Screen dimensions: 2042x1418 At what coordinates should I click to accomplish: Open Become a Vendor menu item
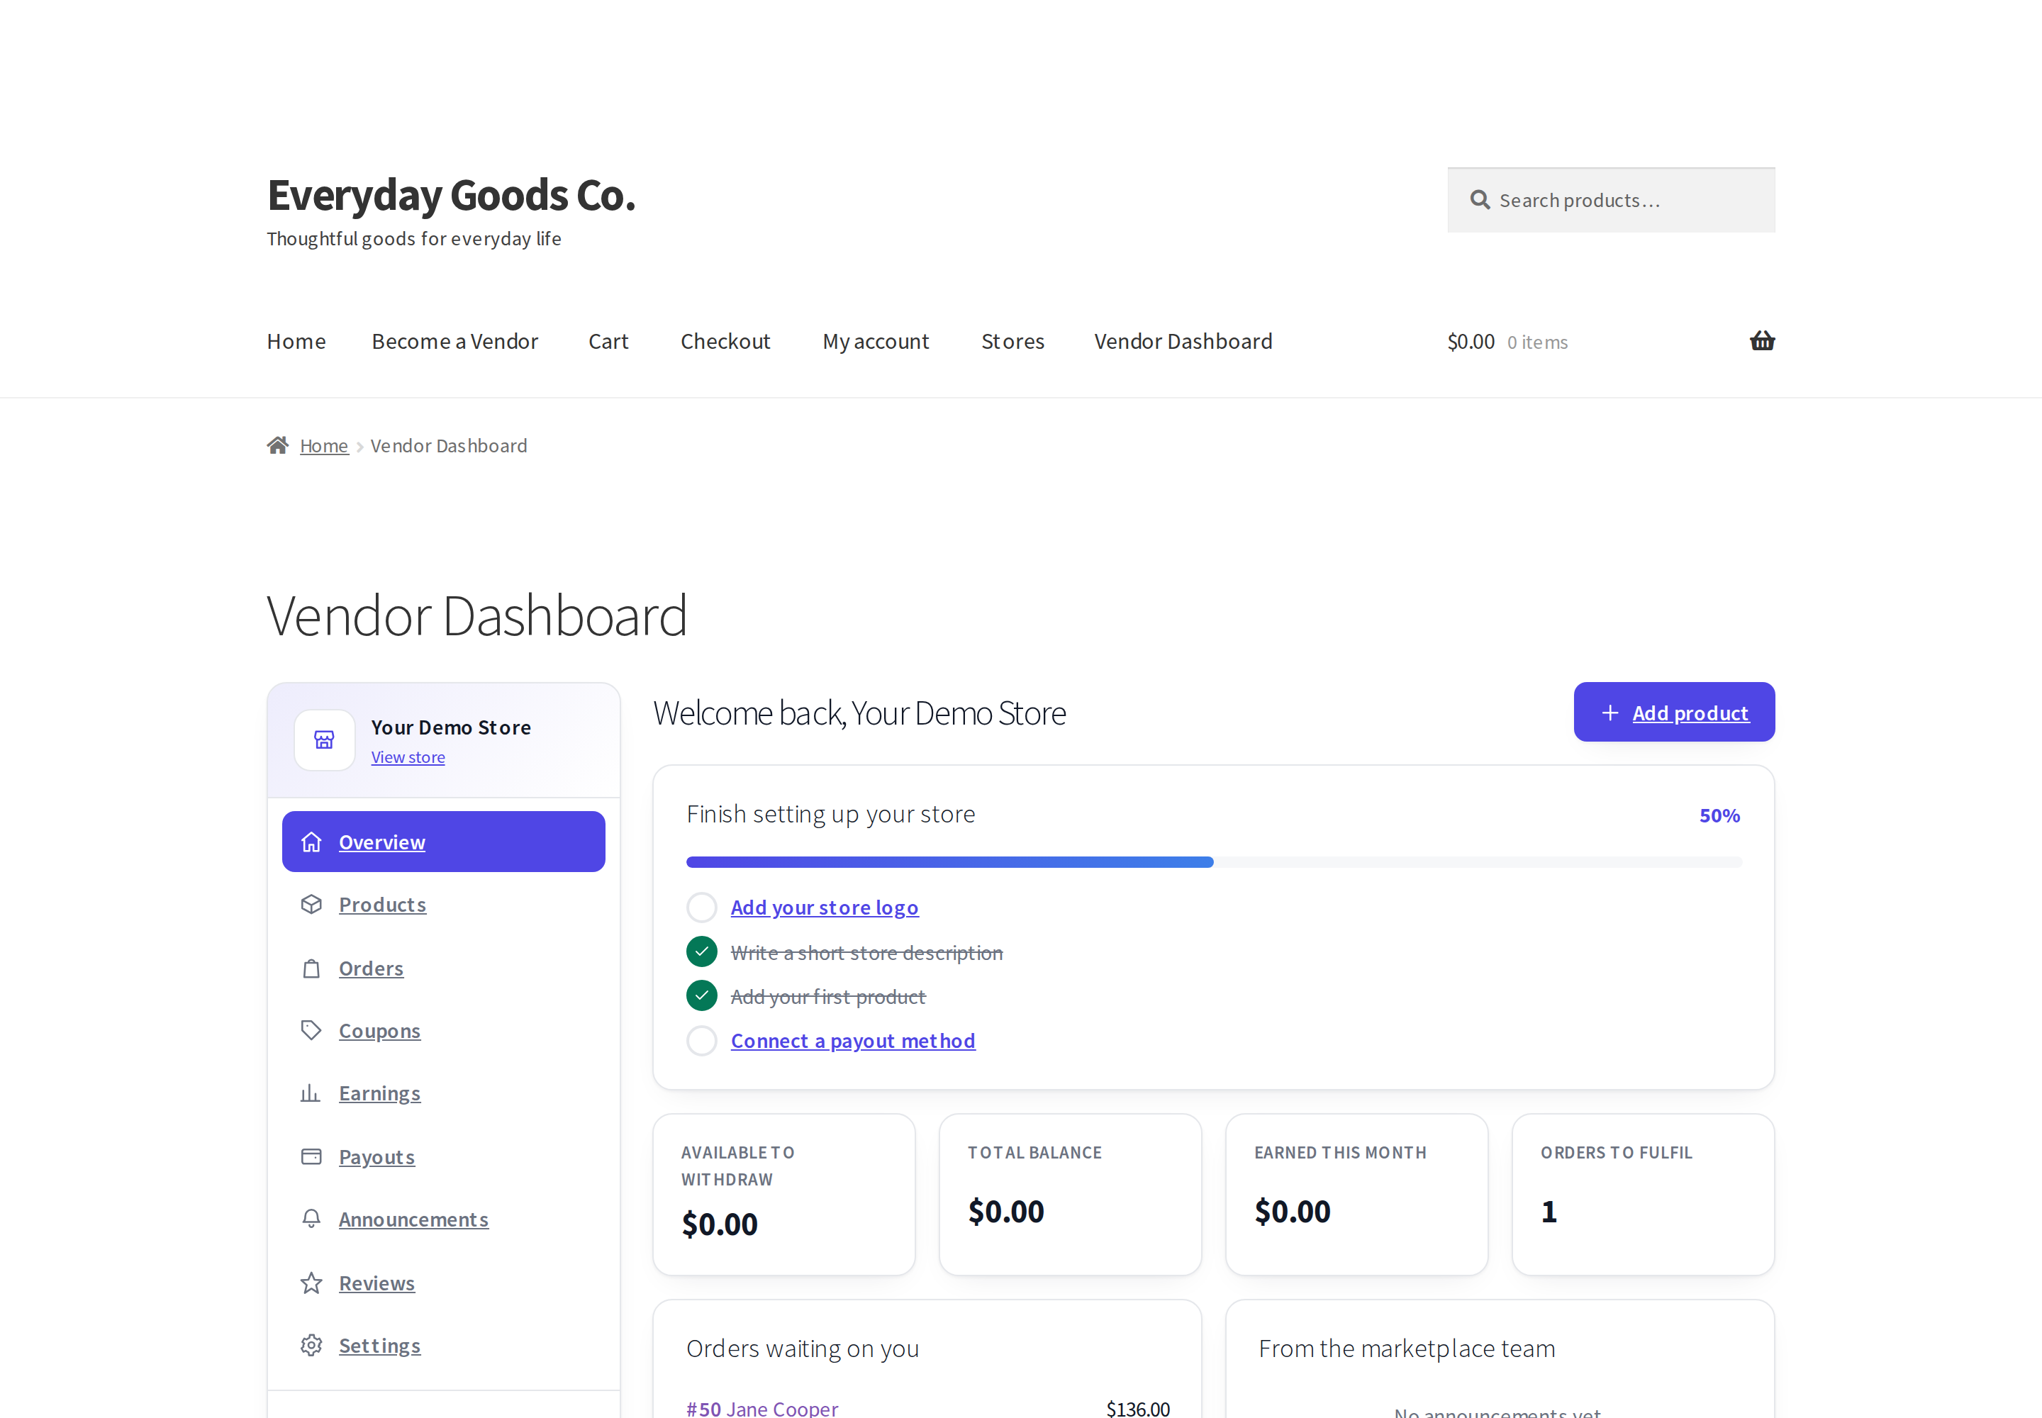click(x=455, y=341)
